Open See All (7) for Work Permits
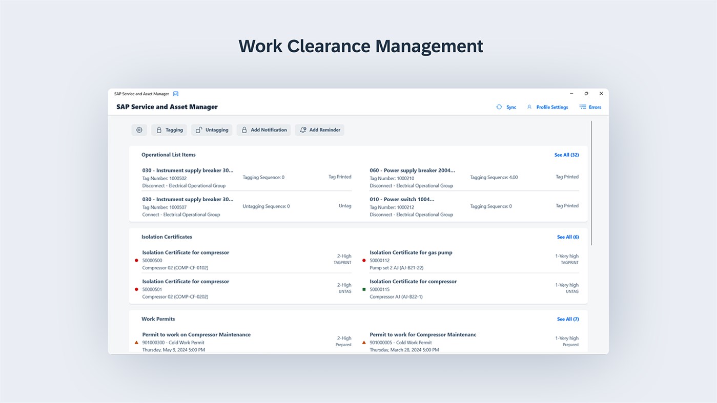Screen dimensions: 717x403 tap(568, 319)
